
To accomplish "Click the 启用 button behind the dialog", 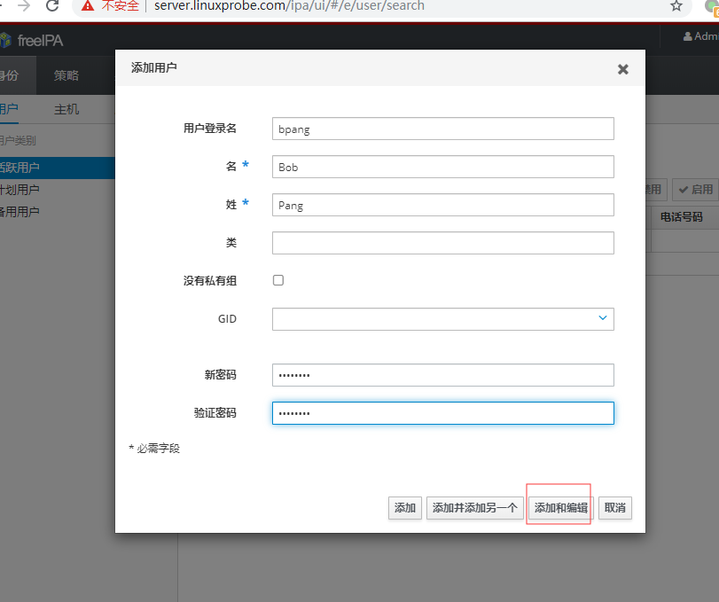I will pyautogui.click(x=696, y=190).
